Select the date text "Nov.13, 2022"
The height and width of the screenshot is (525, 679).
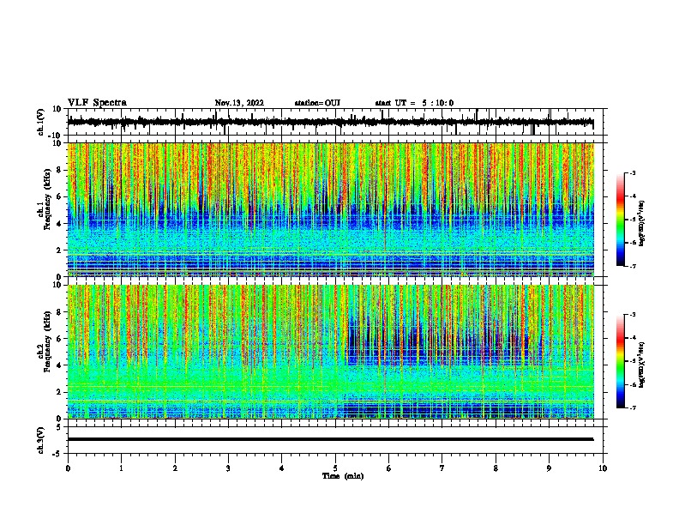(x=239, y=103)
